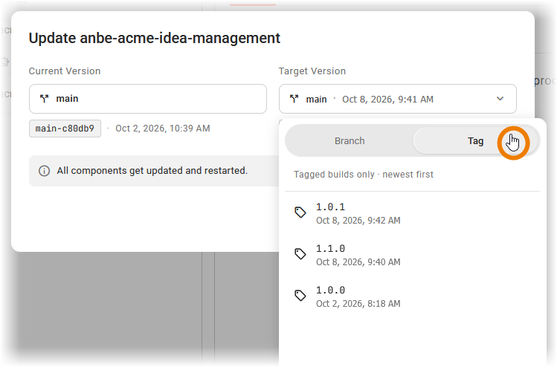
Task: Click the branch icon in Target Version
Action: tap(294, 99)
